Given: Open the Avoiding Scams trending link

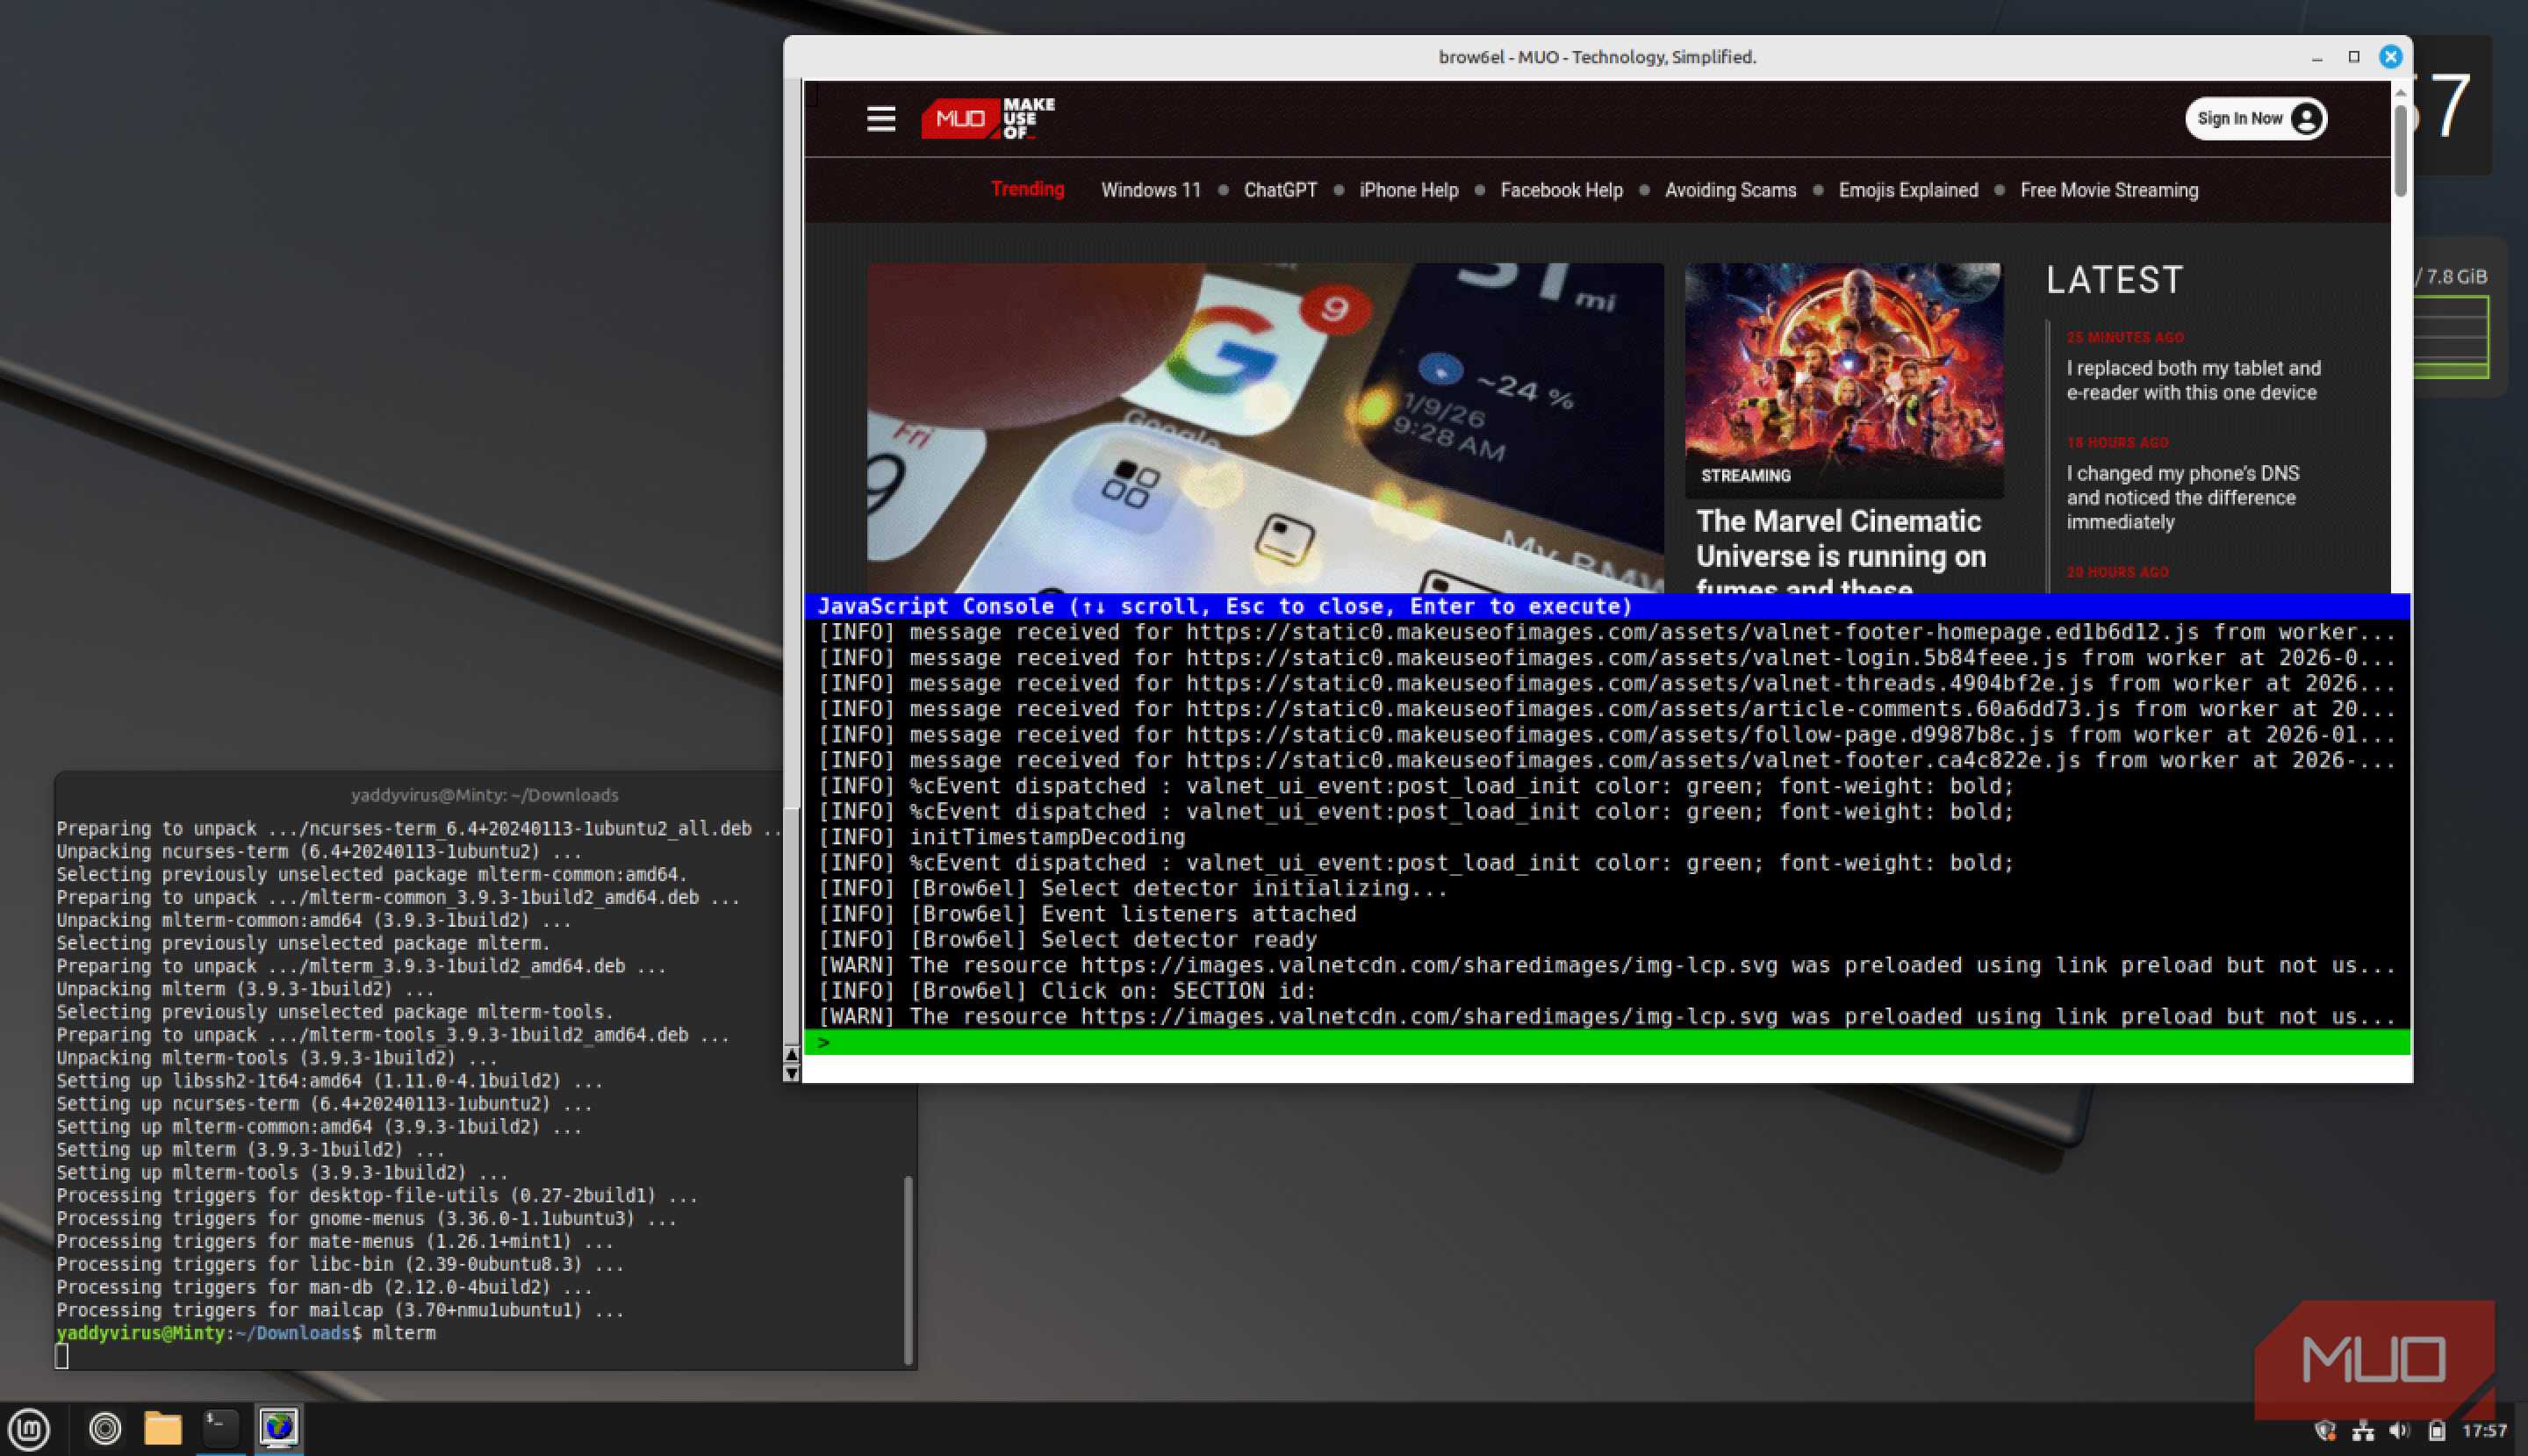Looking at the screenshot, I should (1730, 190).
